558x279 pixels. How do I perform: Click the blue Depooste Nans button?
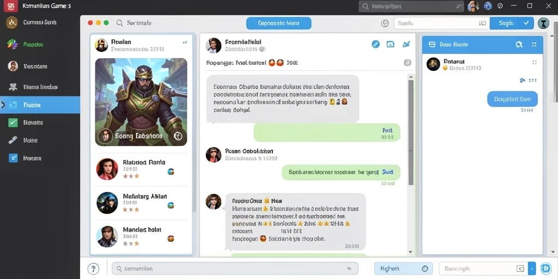[x=278, y=23]
